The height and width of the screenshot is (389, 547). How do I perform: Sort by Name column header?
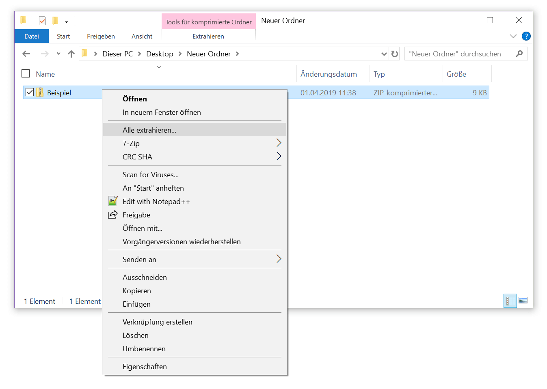tap(45, 74)
